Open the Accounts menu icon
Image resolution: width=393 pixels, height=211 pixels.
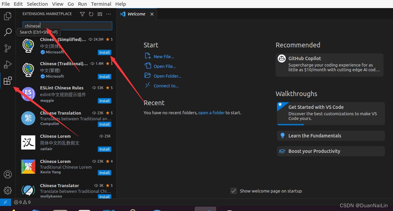[x=7, y=174]
